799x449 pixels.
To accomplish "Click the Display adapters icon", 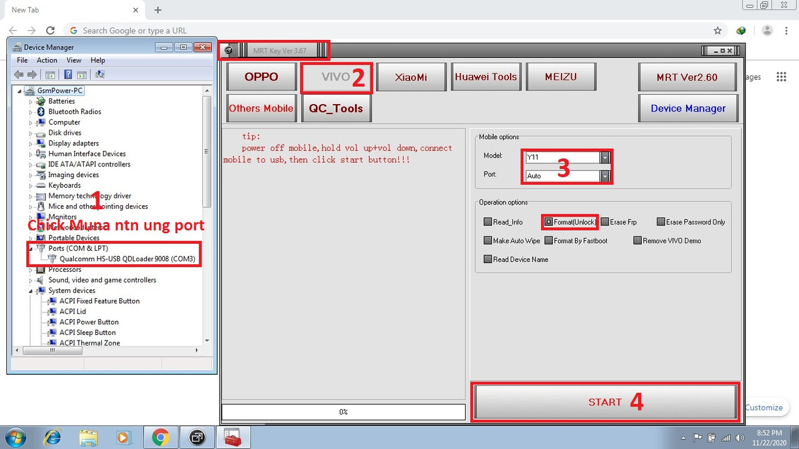I will (41, 143).
